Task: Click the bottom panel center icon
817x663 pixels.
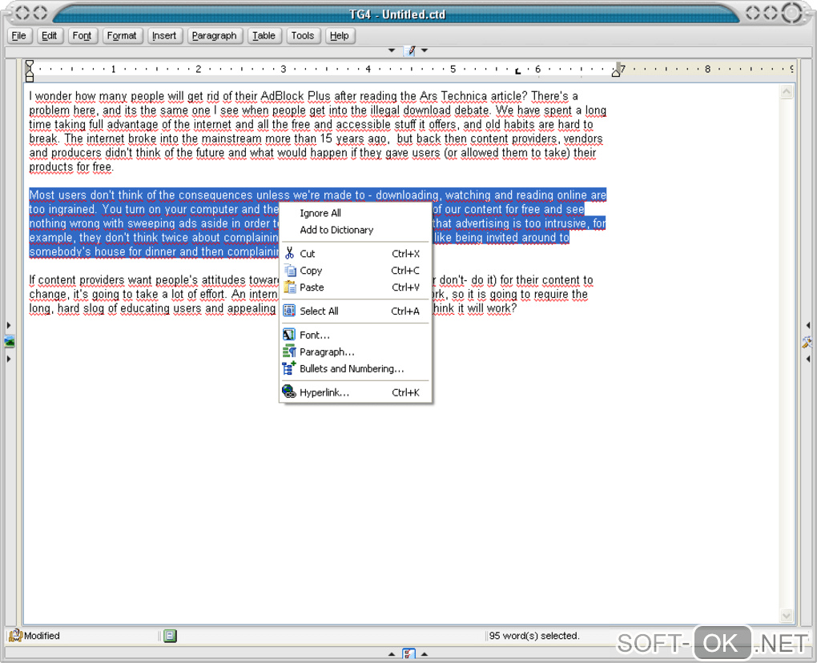Action: click(x=409, y=653)
